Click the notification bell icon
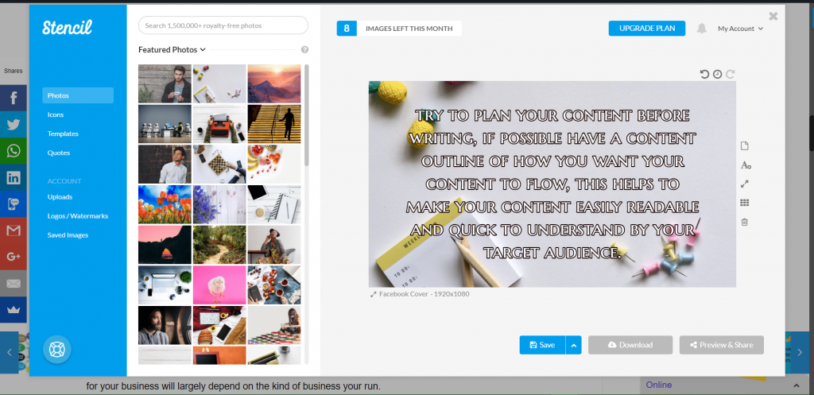Screen dimensions: 814x395 coord(701,29)
